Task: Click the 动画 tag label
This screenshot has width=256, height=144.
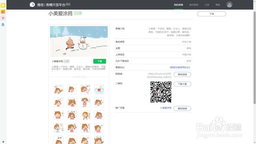Action: [x=67, y=61]
